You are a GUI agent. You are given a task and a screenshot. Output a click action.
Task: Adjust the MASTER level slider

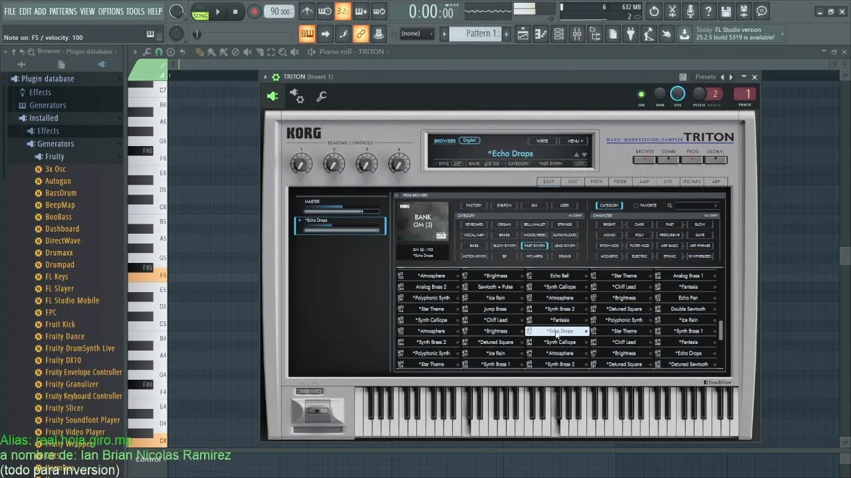click(x=341, y=210)
